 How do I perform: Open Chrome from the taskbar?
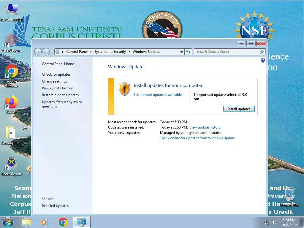pyautogui.click(x=63, y=222)
